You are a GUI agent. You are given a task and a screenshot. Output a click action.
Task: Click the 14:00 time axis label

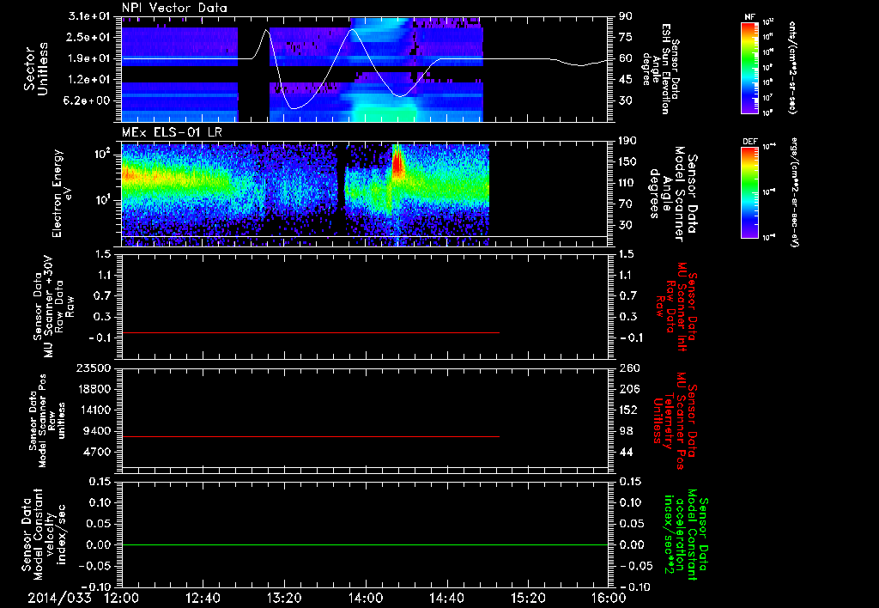click(x=366, y=598)
